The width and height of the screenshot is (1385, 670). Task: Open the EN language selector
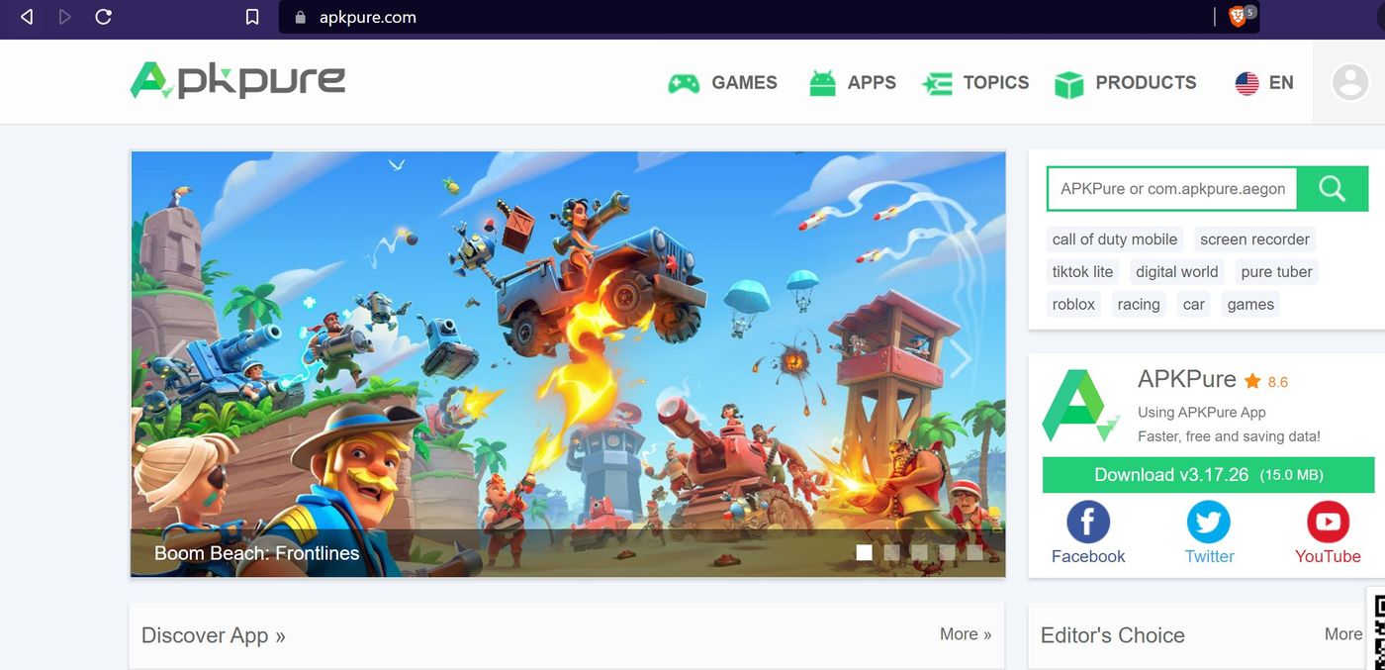pos(1264,83)
